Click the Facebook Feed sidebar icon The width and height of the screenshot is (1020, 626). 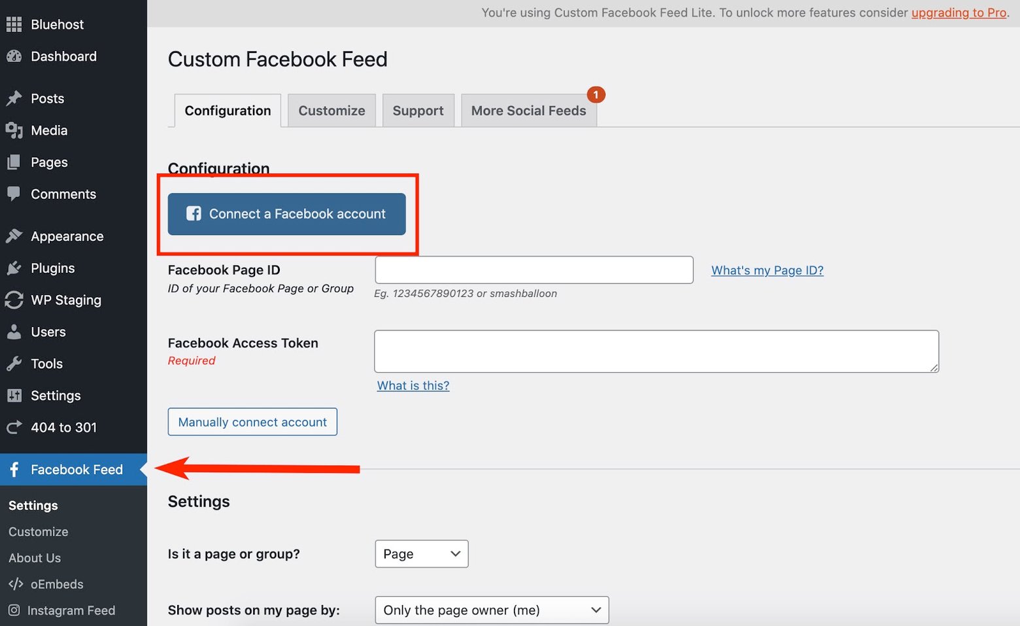(x=14, y=469)
